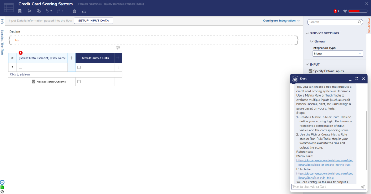The height and width of the screenshot is (194, 371).
Task: Open table settings sliders icon
Action: [x=118, y=48]
